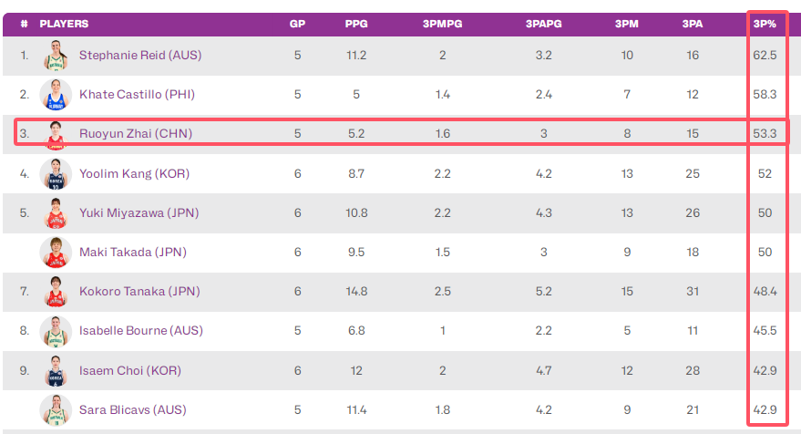Sort by the PPG column header
The image size is (801, 434).
356,24
